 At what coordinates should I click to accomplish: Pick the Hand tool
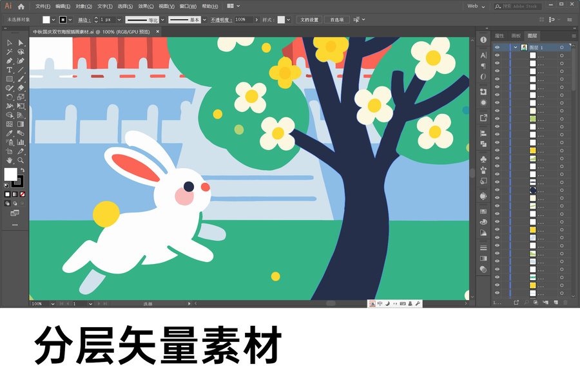[x=10, y=160]
